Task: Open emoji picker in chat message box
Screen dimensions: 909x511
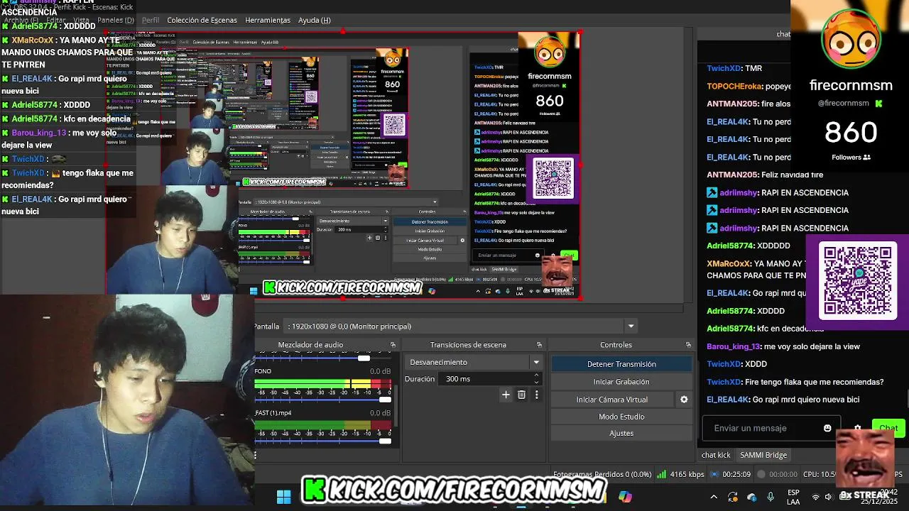Action: (x=827, y=428)
